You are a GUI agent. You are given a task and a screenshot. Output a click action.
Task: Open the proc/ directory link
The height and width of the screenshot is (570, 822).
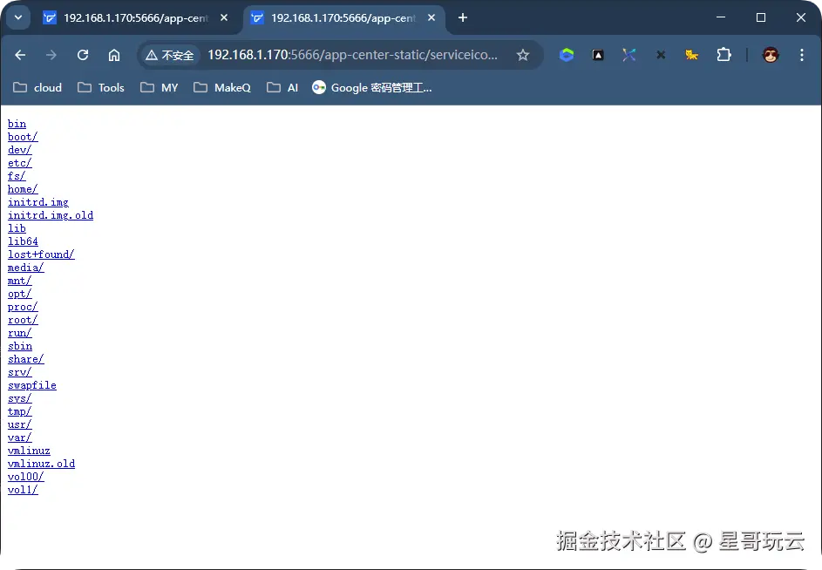[x=23, y=308]
